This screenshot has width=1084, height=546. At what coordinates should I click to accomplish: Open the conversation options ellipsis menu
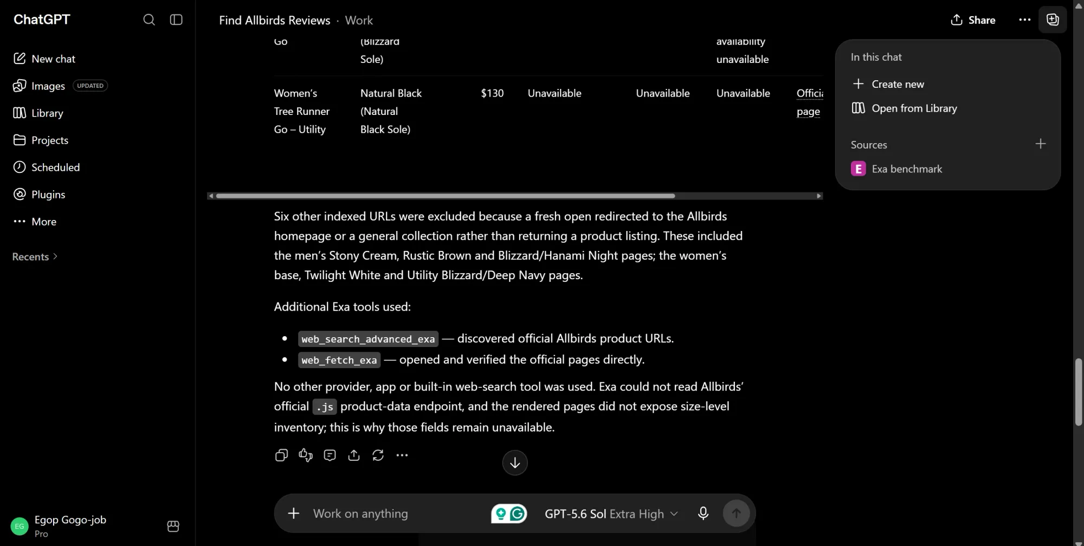(1024, 20)
